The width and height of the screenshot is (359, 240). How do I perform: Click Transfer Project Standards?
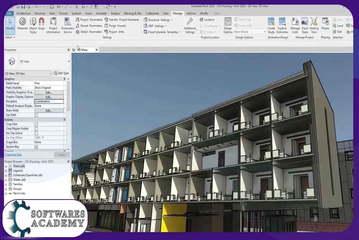click(122, 20)
